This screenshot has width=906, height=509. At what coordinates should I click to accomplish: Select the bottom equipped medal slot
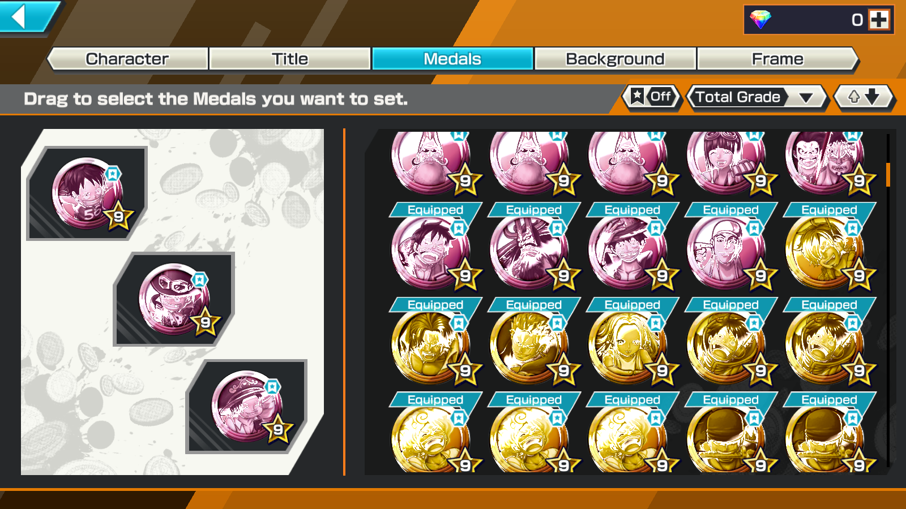pos(247,407)
